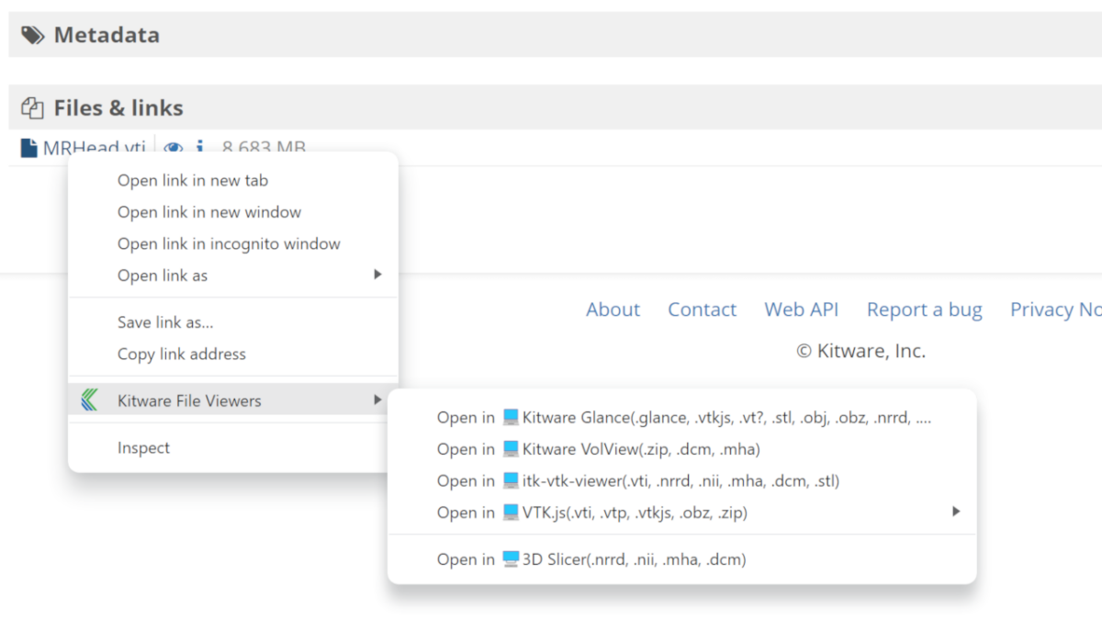Click the Report a bug link

[x=924, y=310]
